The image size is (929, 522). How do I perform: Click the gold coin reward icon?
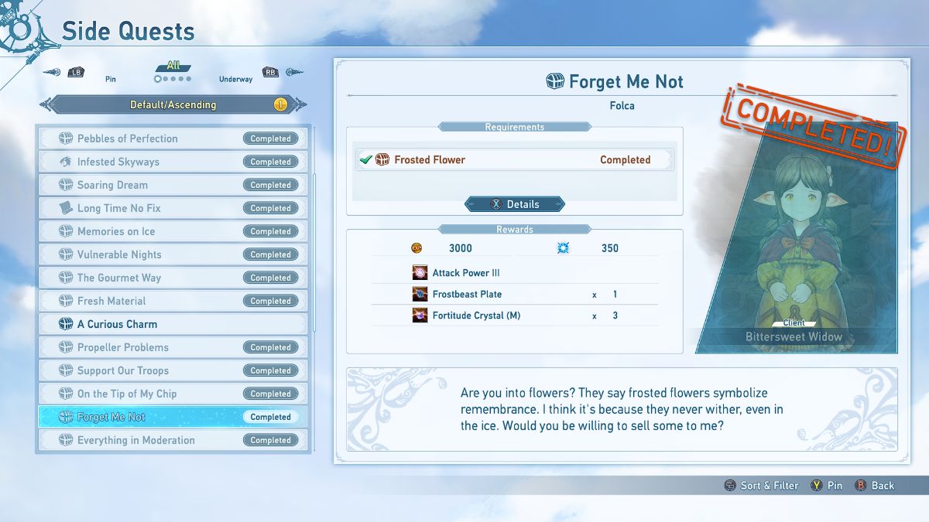[417, 248]
